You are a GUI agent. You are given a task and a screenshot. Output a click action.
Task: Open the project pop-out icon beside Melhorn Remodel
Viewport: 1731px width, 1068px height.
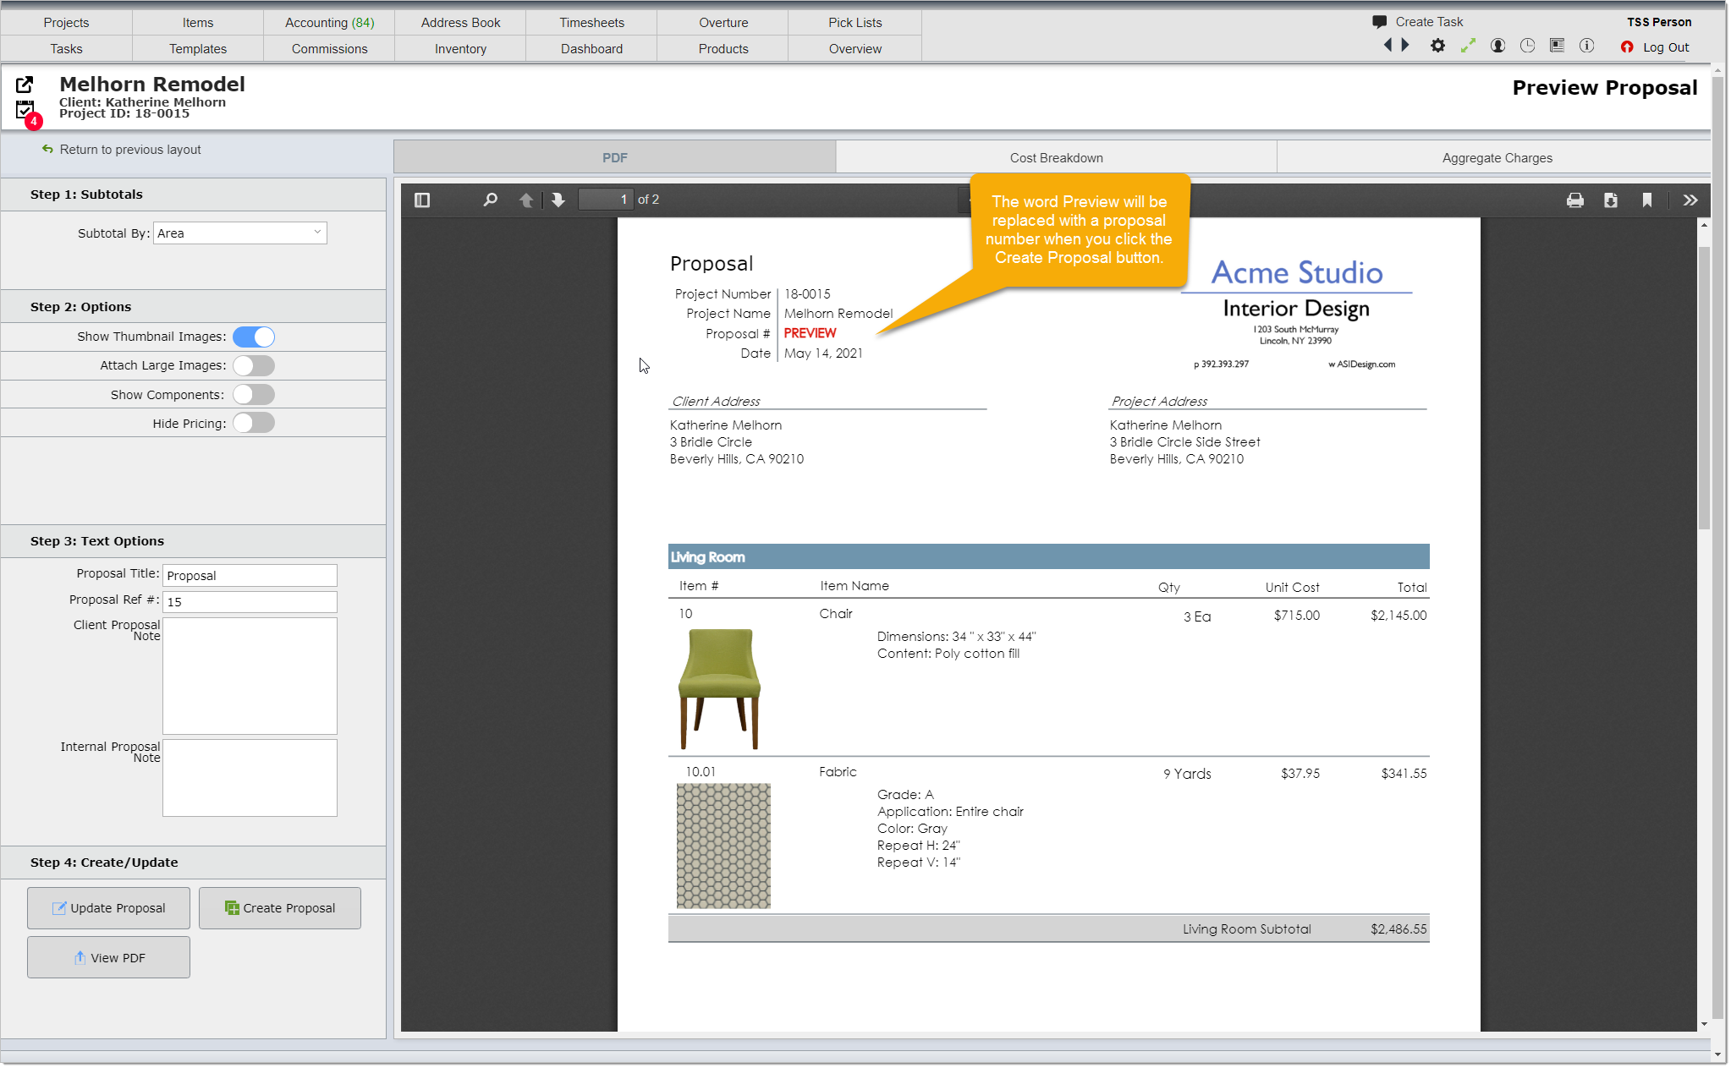pos(25,84)
